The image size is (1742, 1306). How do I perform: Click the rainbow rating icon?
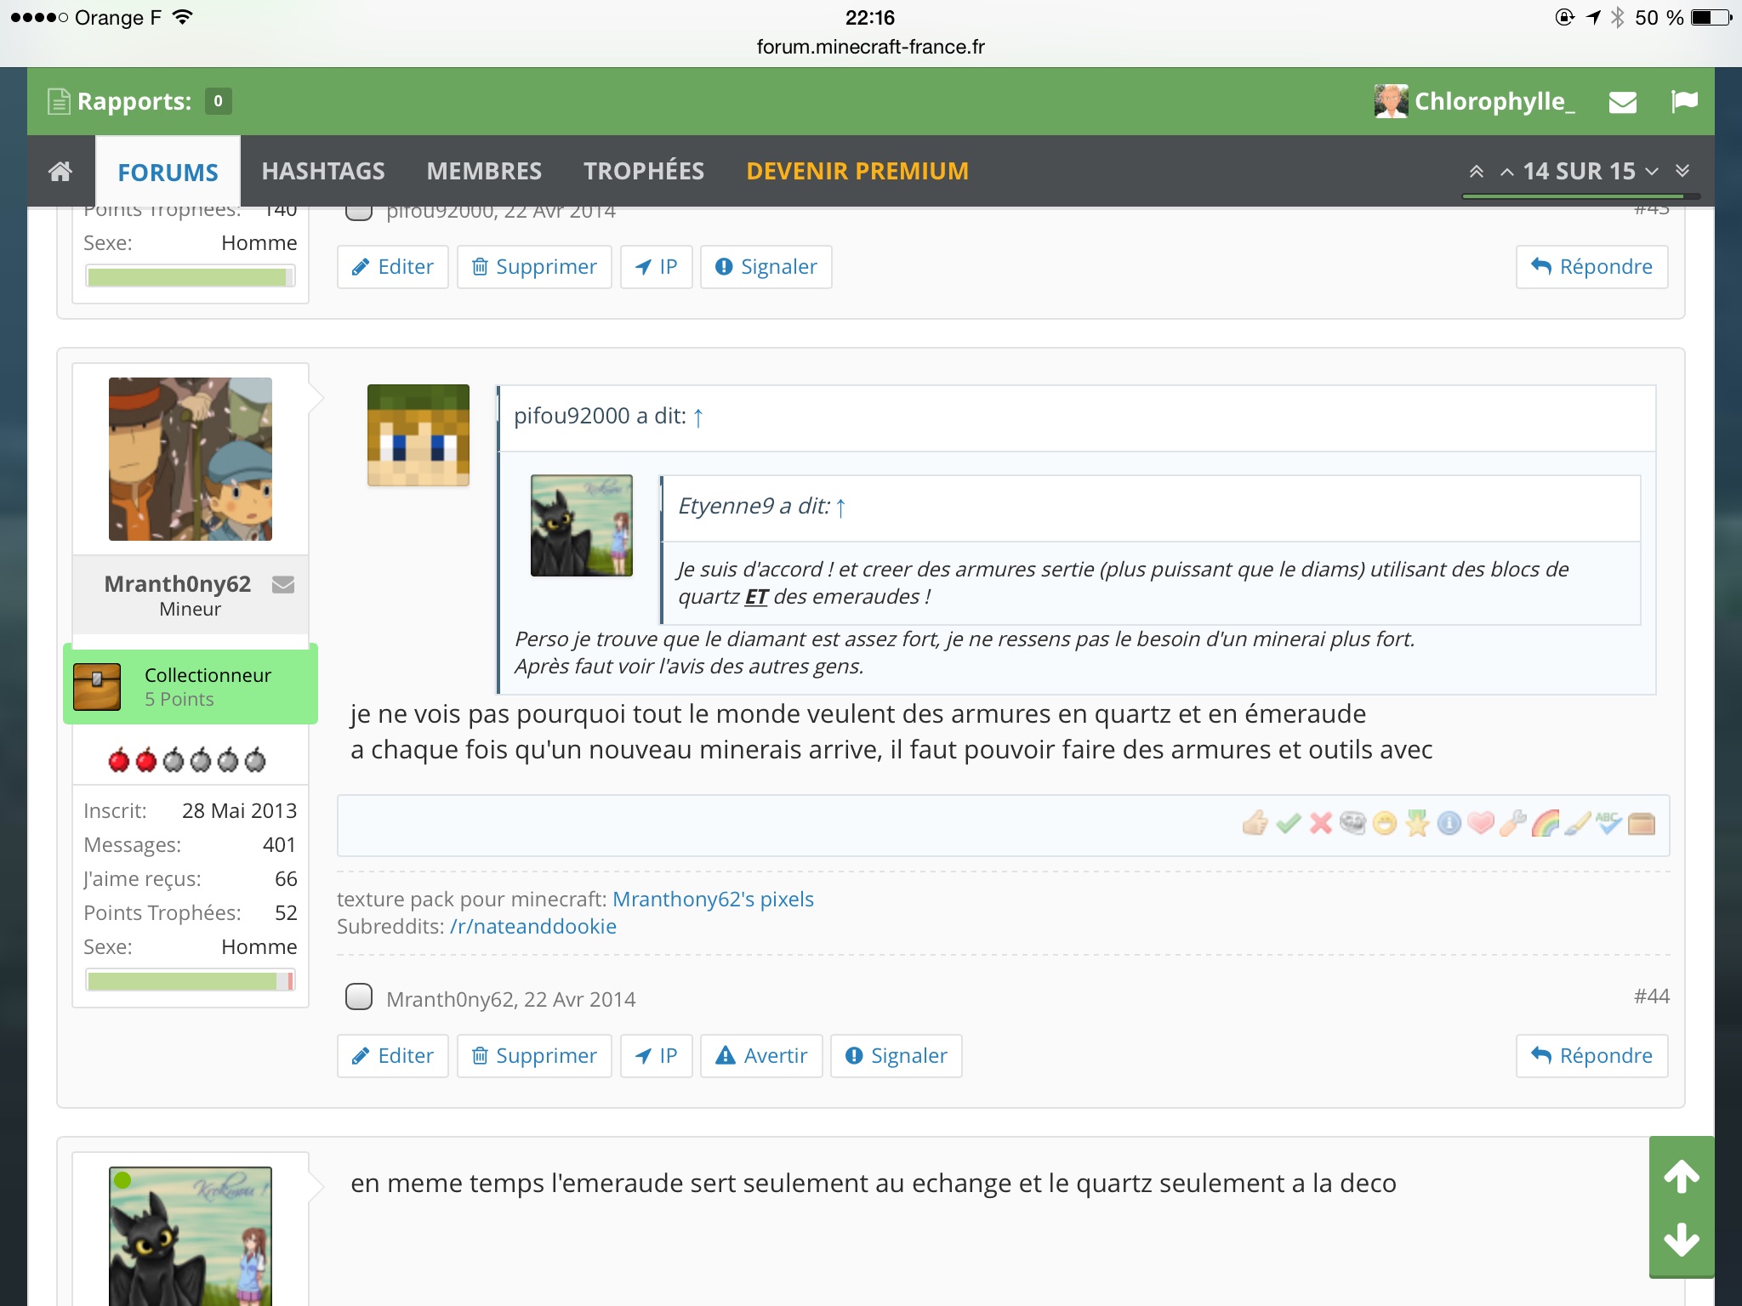click(1545, 823)
